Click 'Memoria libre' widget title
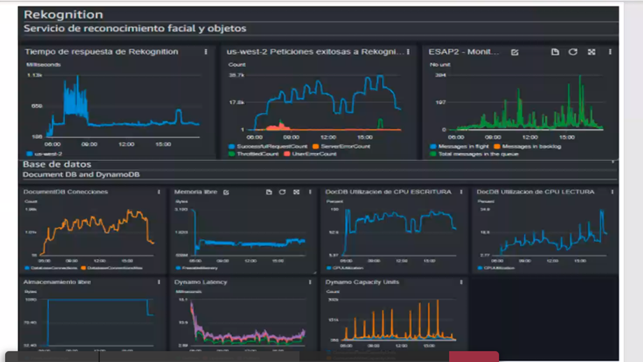The width and height of the screenshot is (643, 362). pos(195,191)
